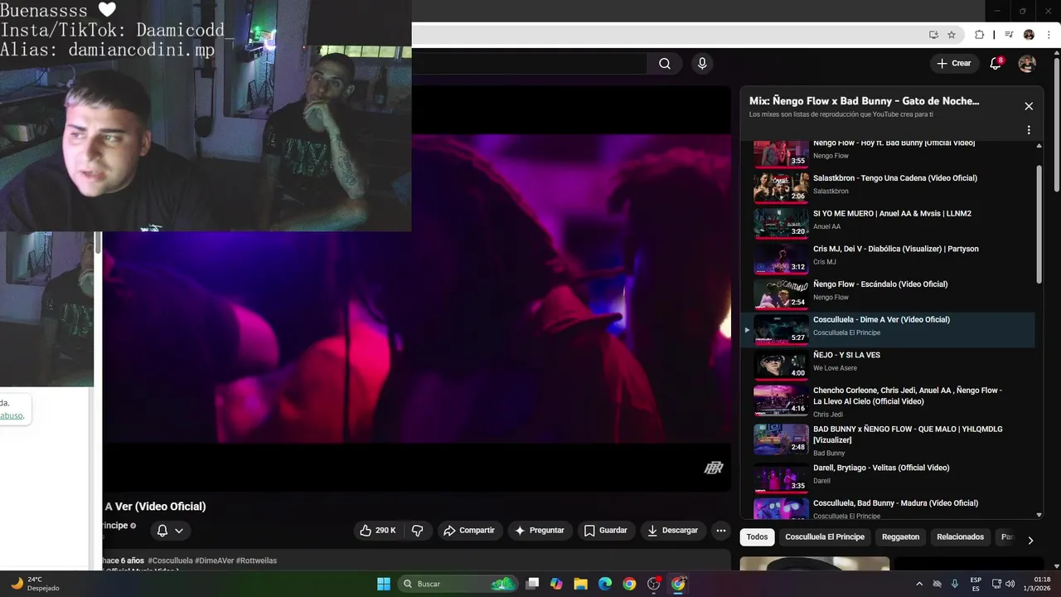Click the playlist panel scrollbar
This screenshot has width=1061, height=597.
click(1039, 224)
